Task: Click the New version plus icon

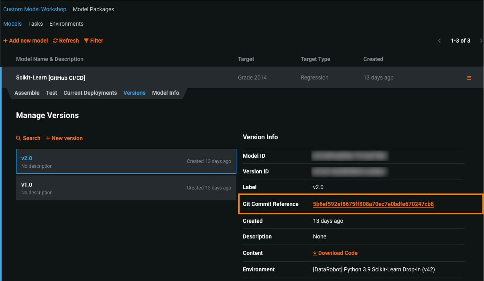Action: click(48, 138)
